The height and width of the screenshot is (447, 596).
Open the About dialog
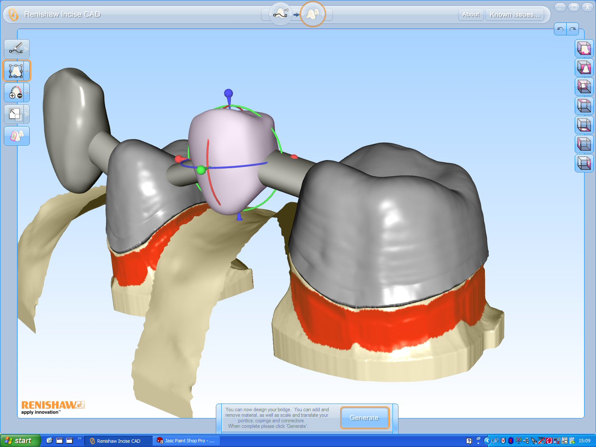pos(471,14)
